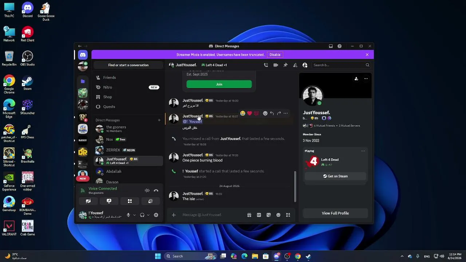
Task: Create a new DM with plus icon
Action: pos(159,120)
